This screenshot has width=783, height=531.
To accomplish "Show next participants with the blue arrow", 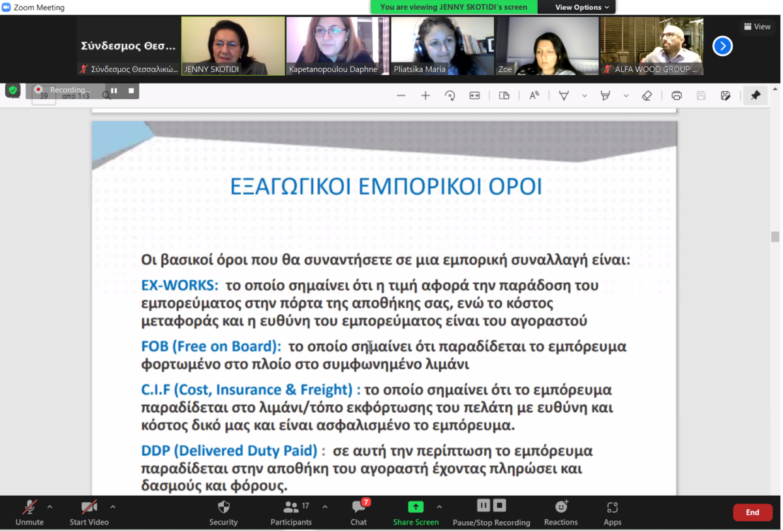I will [722, 46].
